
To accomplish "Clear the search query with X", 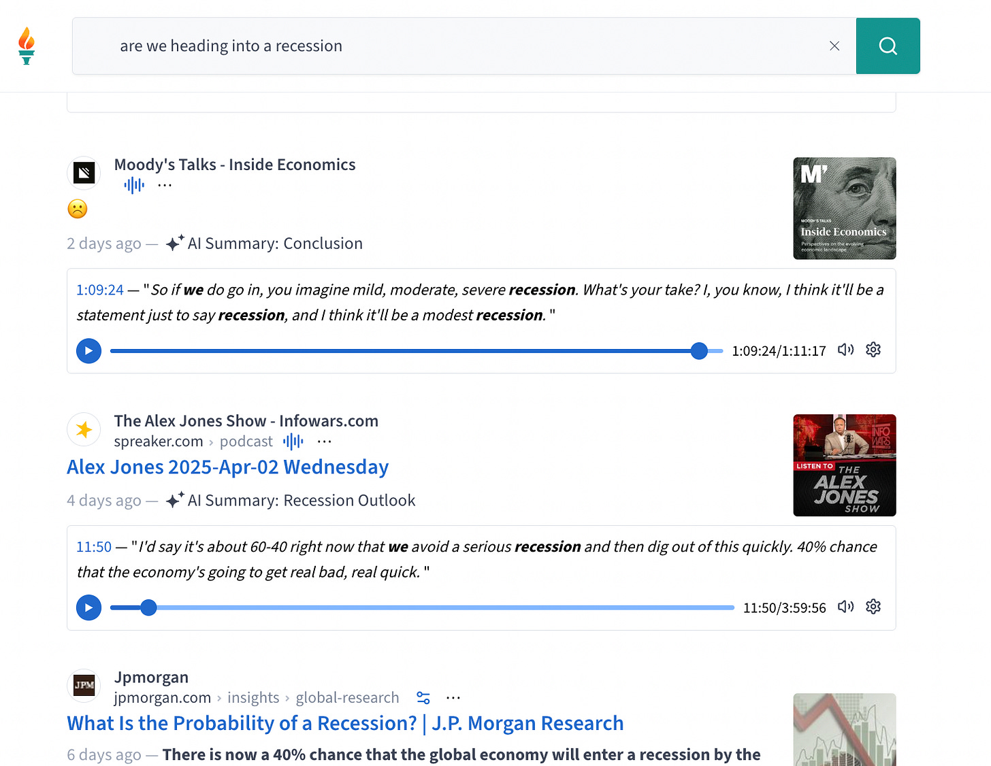I will (x=834, y=46).
